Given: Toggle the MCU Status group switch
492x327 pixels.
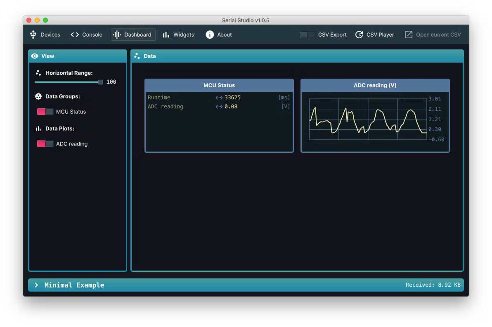Looking at the screenshot, I should (x=45, y=112).
